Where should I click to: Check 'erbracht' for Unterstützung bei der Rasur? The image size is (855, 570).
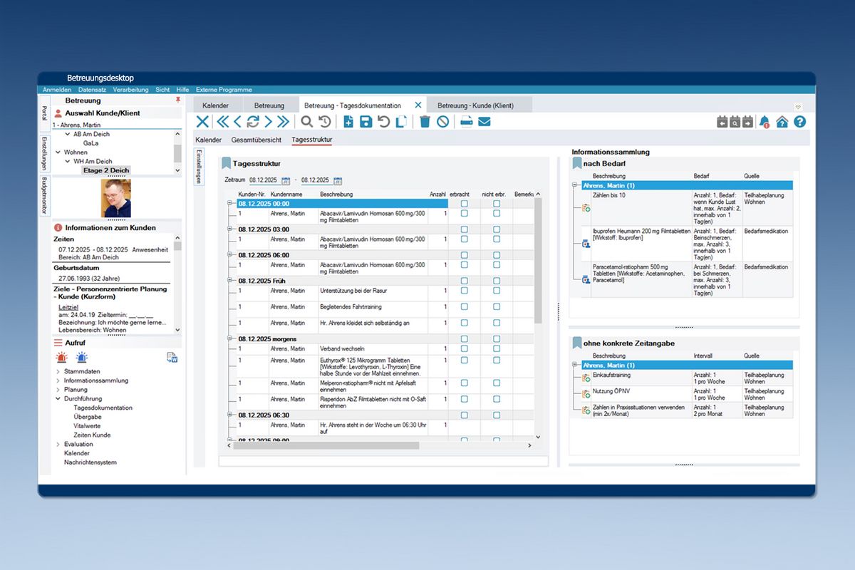coord(464,291)
